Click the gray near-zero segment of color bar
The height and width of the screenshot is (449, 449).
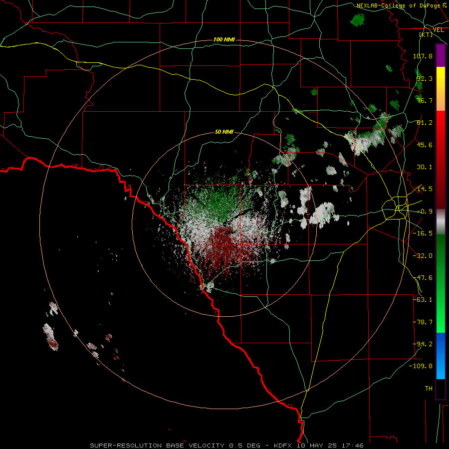(x=441, y=222)
